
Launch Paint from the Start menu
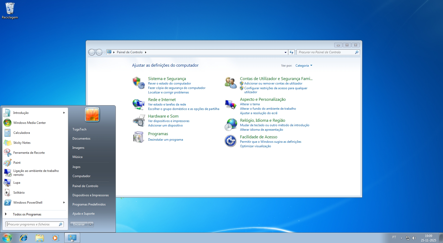click(17, 162)
